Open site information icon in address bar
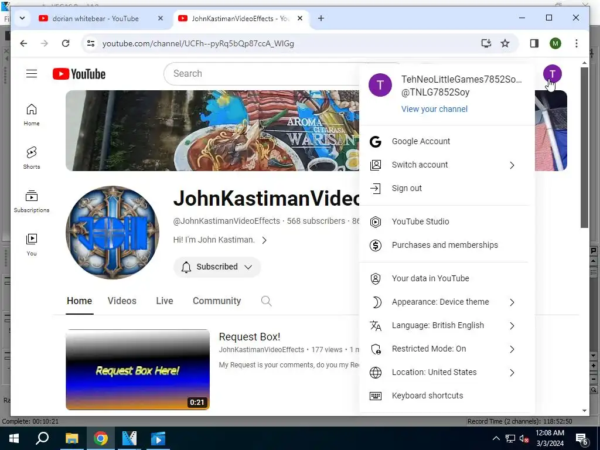Screen dimensions: 600x450 tap(91, 43)
